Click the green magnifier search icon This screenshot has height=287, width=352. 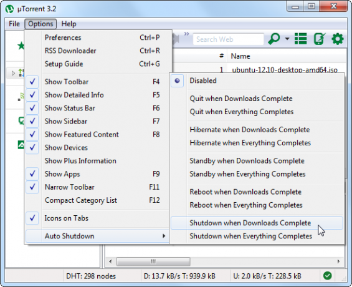click(274, 39)
